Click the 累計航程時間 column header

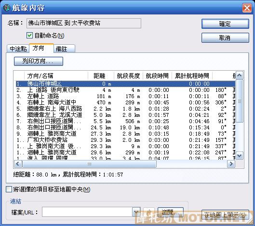(192, 76)
